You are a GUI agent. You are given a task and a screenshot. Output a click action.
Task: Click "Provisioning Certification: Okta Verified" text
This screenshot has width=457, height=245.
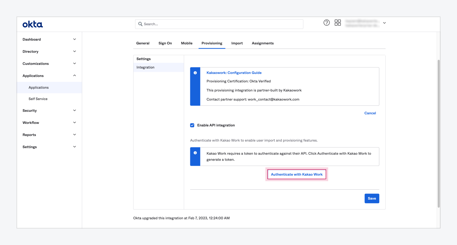pos(239,81)
